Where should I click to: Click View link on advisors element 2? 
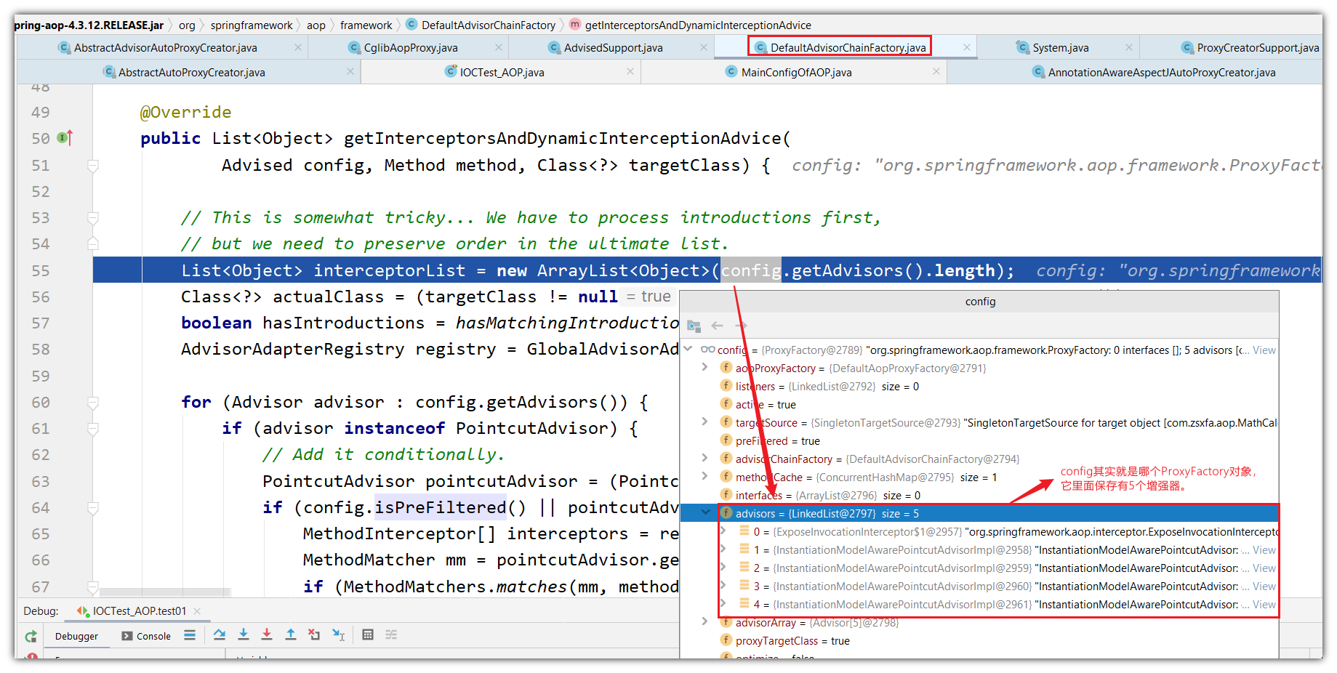click(x=1264, y=568)
